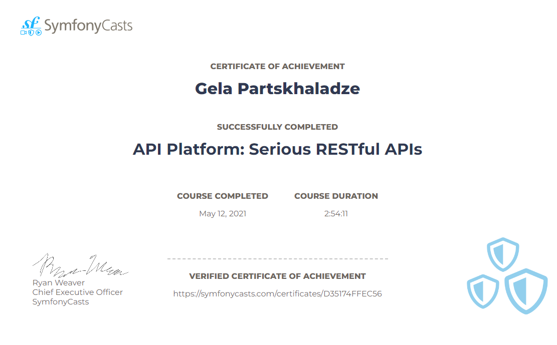
Task: Select the course duration value 2:54:11
Action: (336, 213)
